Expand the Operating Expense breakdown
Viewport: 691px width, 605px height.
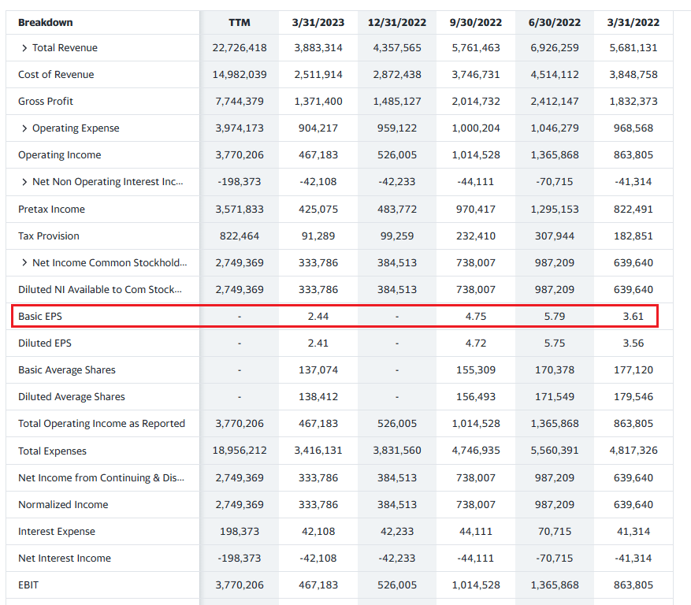click(24, 128)
